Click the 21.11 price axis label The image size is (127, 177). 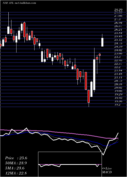click(x=118, y=77)
